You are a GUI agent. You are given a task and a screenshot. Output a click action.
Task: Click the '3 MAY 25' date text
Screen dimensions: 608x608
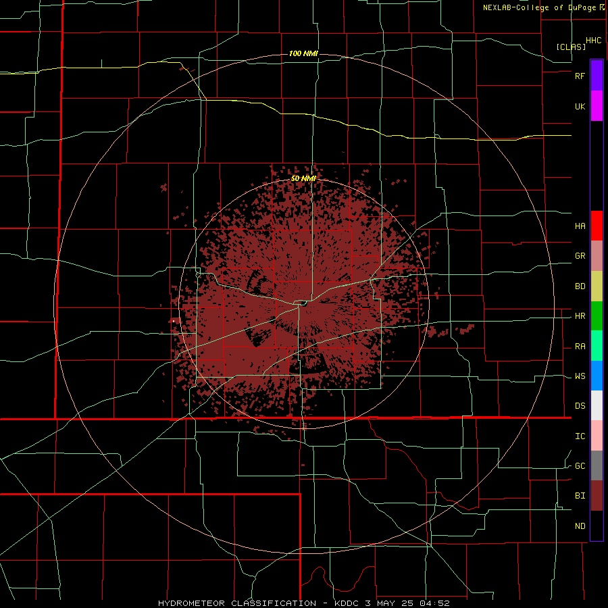(390, 603)
